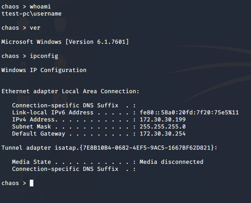This screenshot has height=203, width=251.
Task: Click the faint VMwareTools label at bottom
Action: (23, 192)
